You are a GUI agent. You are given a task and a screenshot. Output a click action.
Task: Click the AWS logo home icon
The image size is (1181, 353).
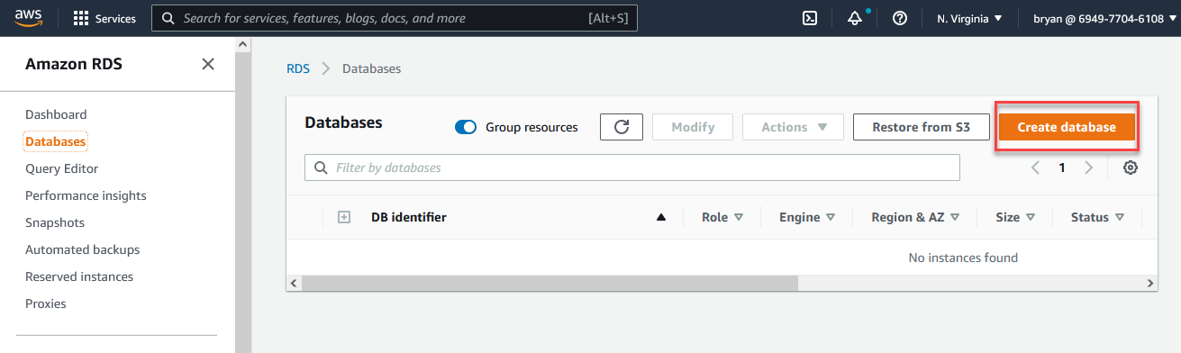[28, 17]
